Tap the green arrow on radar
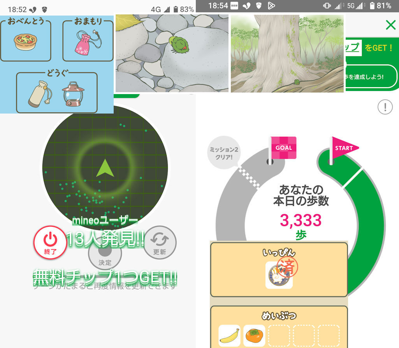399x348 pixels. pos(105,168)
